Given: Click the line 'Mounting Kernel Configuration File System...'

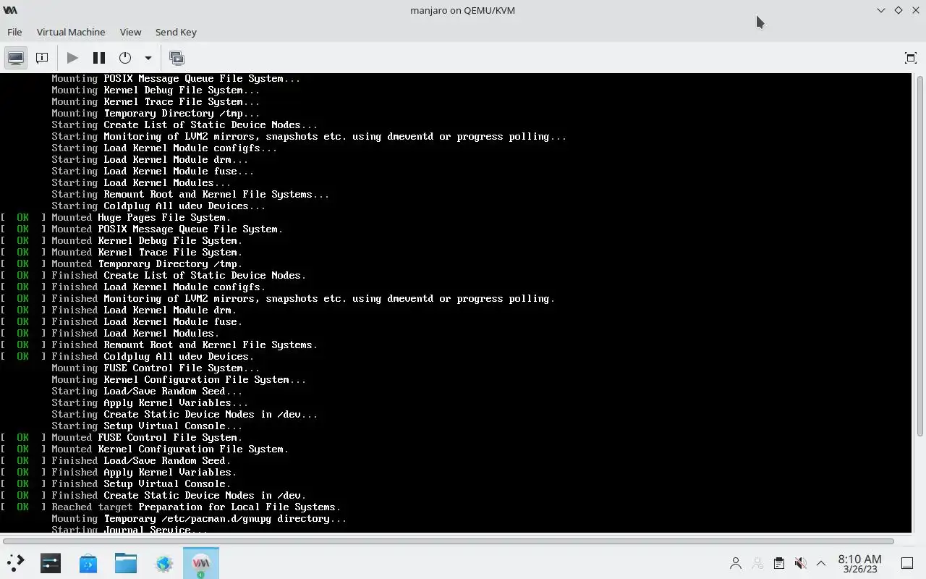Looking at the screenshot, I should pos(179,379).
